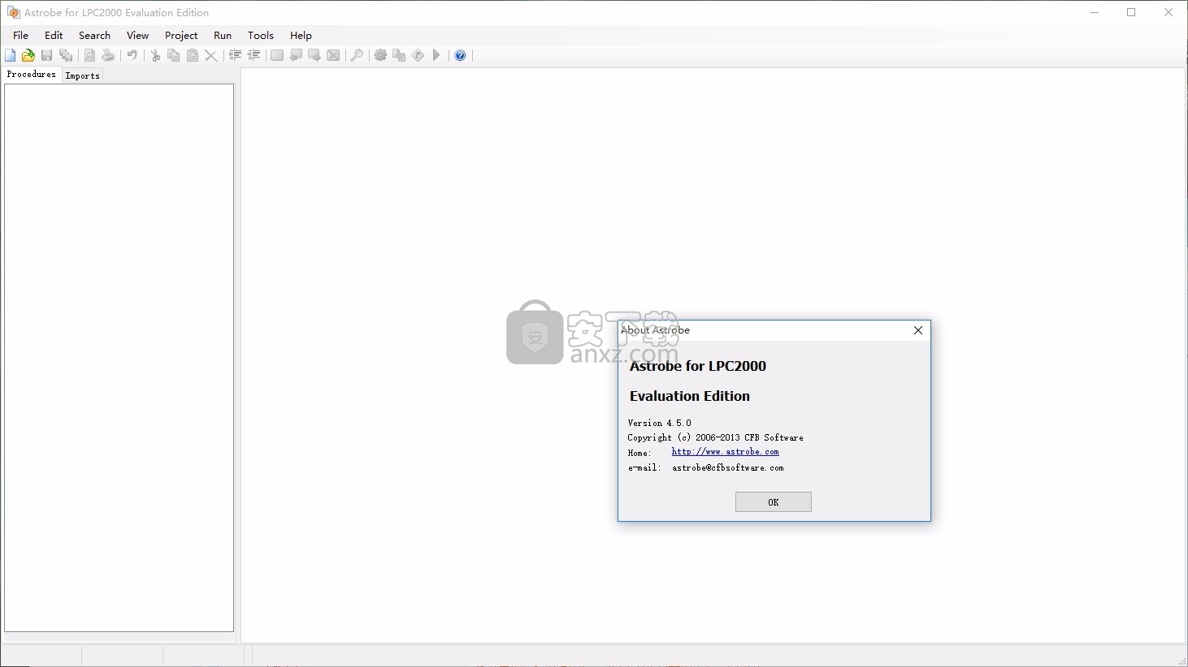Click the Build toolbar icon

click(399, 55)
